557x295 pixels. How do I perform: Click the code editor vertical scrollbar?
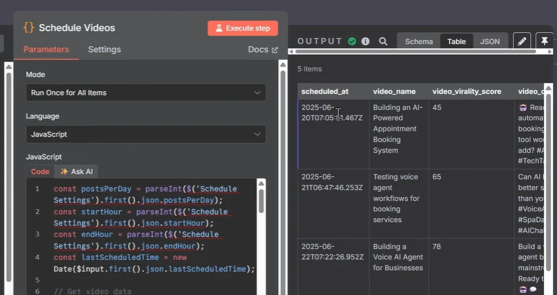[261, 200]
